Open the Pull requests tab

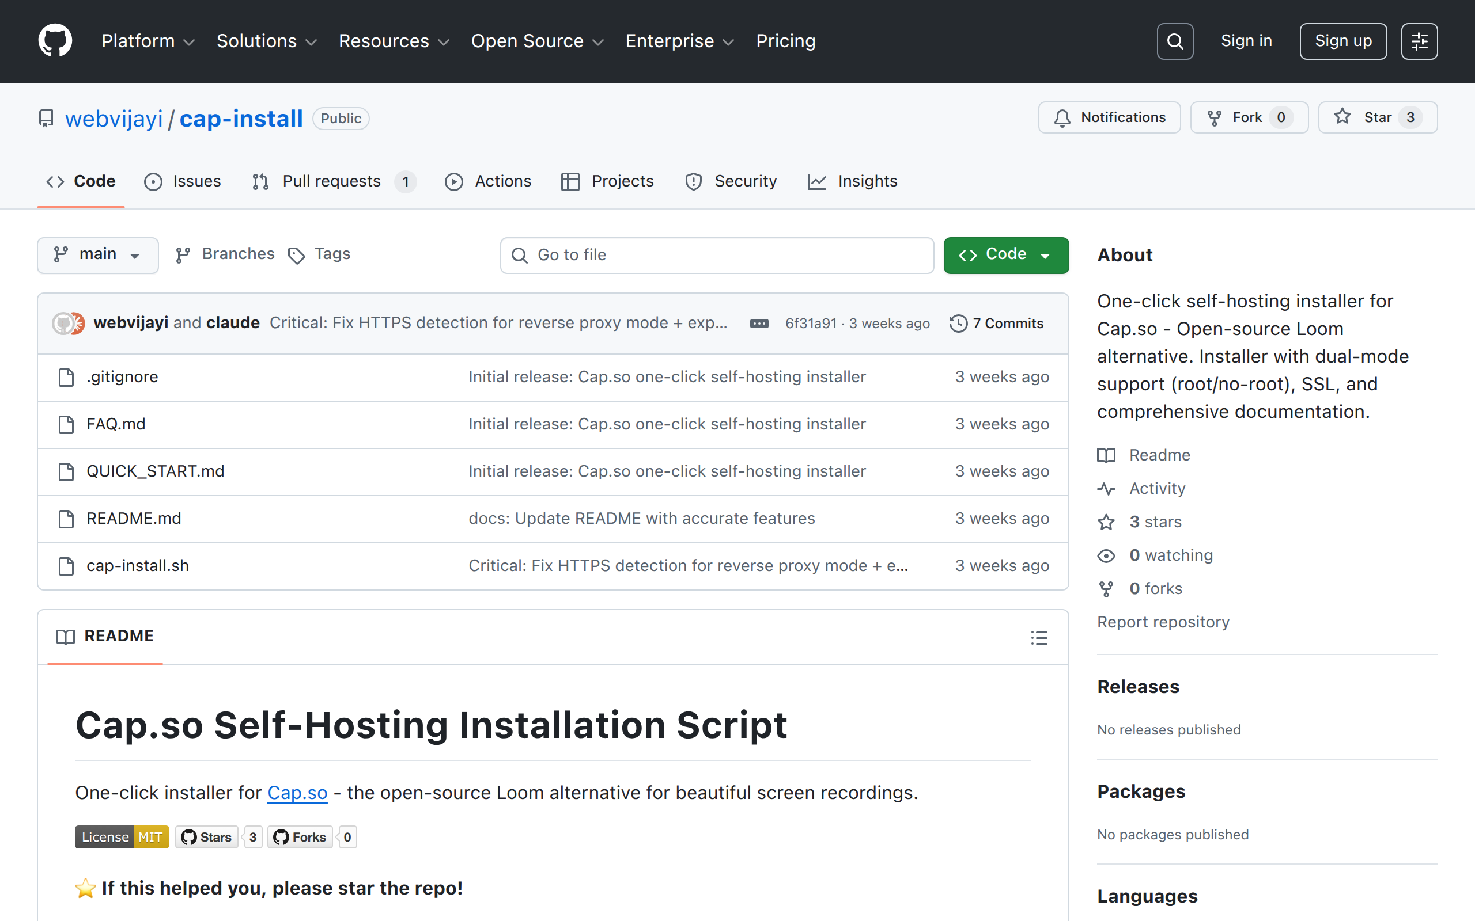pos(335,181)
